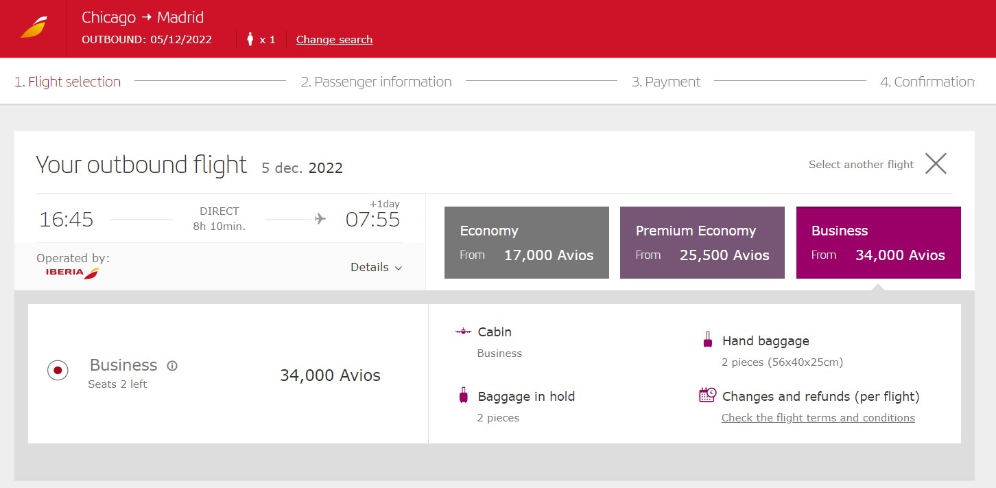Click the Changes and refunds calendar icon
Image resolution: width=996 pixels, height=488 pixels.
pos(707,395)
